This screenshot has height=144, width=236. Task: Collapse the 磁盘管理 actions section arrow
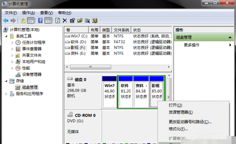(x=230, y=37)
